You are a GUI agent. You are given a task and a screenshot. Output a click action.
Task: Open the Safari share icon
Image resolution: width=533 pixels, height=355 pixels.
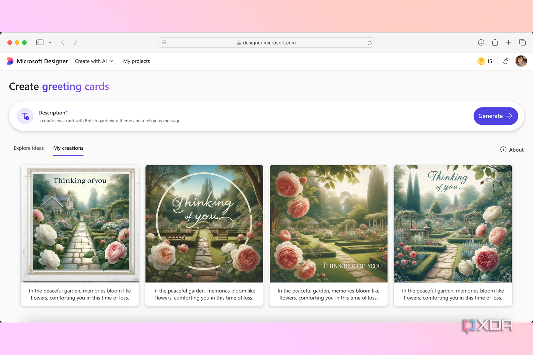(495, 42)
